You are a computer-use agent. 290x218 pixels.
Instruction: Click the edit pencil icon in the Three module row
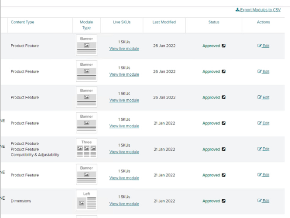(x=259, y=149)
